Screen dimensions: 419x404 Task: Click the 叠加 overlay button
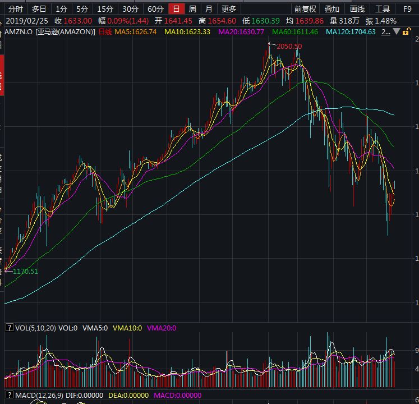click(x=332, y=9)
